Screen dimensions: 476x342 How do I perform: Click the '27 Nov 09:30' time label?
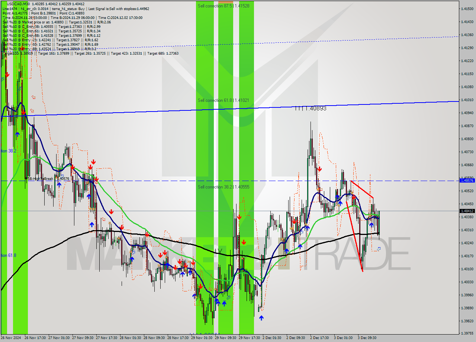point(83,338)
